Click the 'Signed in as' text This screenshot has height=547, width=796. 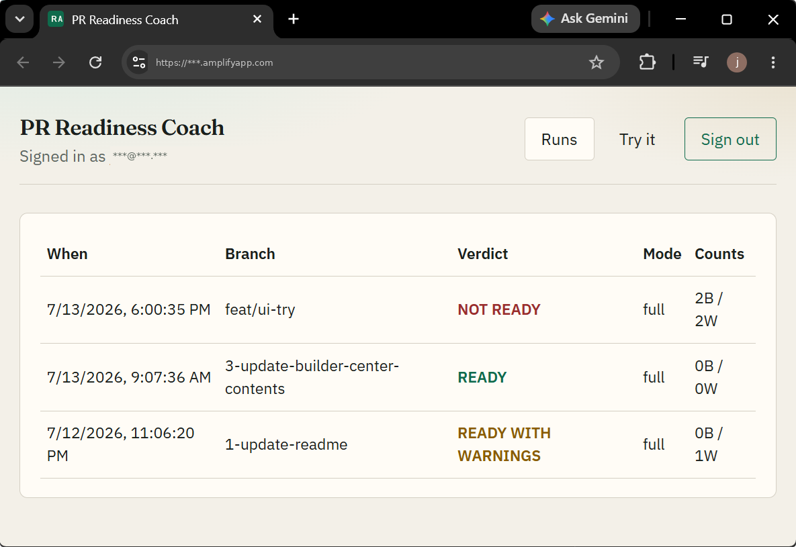(x=62, y=156)
